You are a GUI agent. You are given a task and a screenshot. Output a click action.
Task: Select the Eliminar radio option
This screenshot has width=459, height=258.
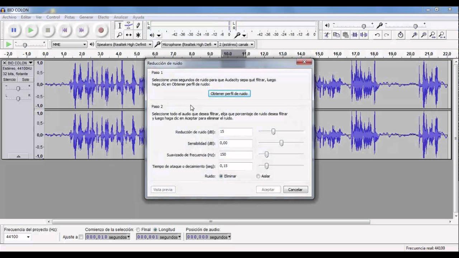[x=221, y=176]
